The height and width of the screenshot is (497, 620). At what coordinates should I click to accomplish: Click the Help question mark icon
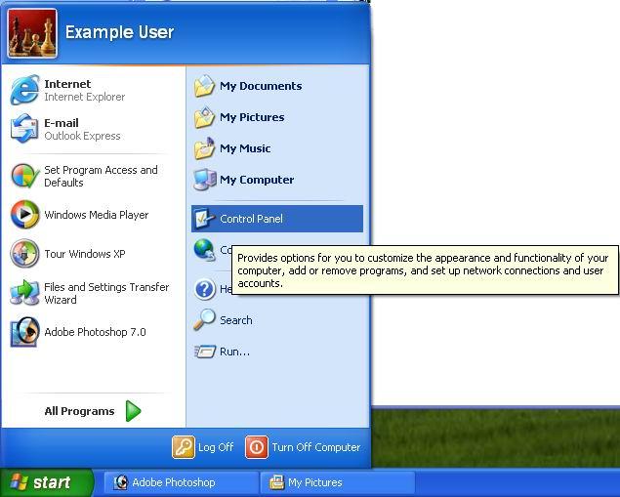tap(205, 289)
